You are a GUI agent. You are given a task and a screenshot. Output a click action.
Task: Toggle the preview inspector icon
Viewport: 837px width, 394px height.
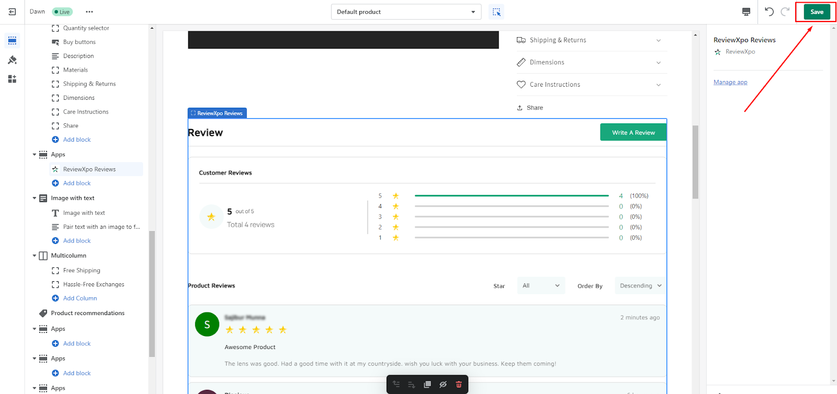[496, 11]
